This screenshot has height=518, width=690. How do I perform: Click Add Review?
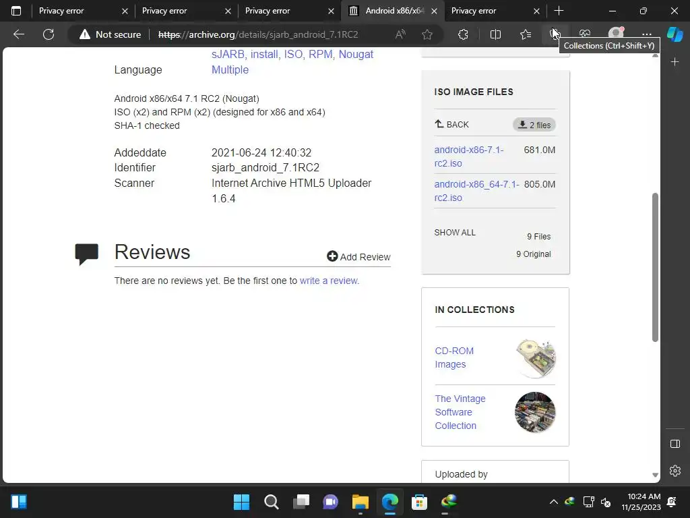click(358, 257)
